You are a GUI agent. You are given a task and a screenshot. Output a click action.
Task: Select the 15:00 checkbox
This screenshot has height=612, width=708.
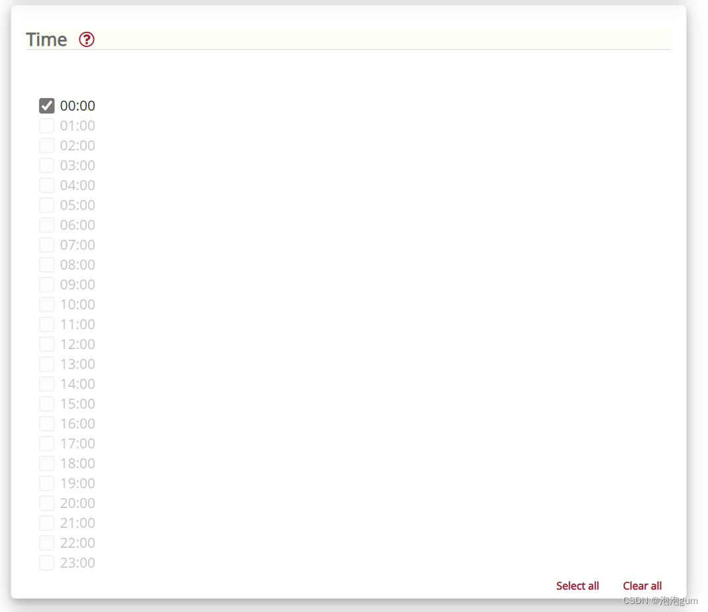click(47, 404)
